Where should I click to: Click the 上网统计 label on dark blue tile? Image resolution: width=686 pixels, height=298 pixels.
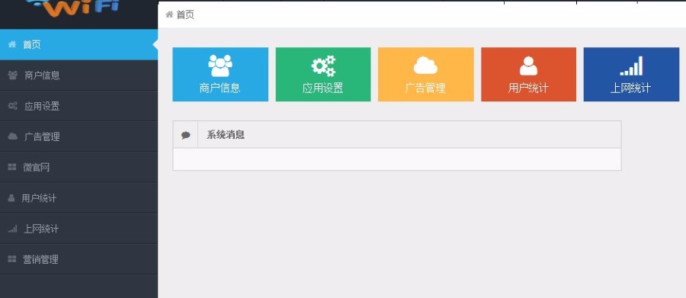coord(631,88)
